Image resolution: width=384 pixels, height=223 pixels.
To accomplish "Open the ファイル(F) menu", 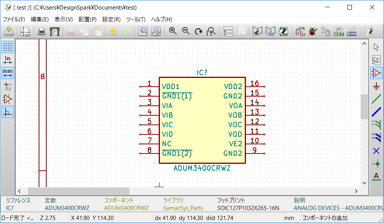I will [x=14, y=19].
